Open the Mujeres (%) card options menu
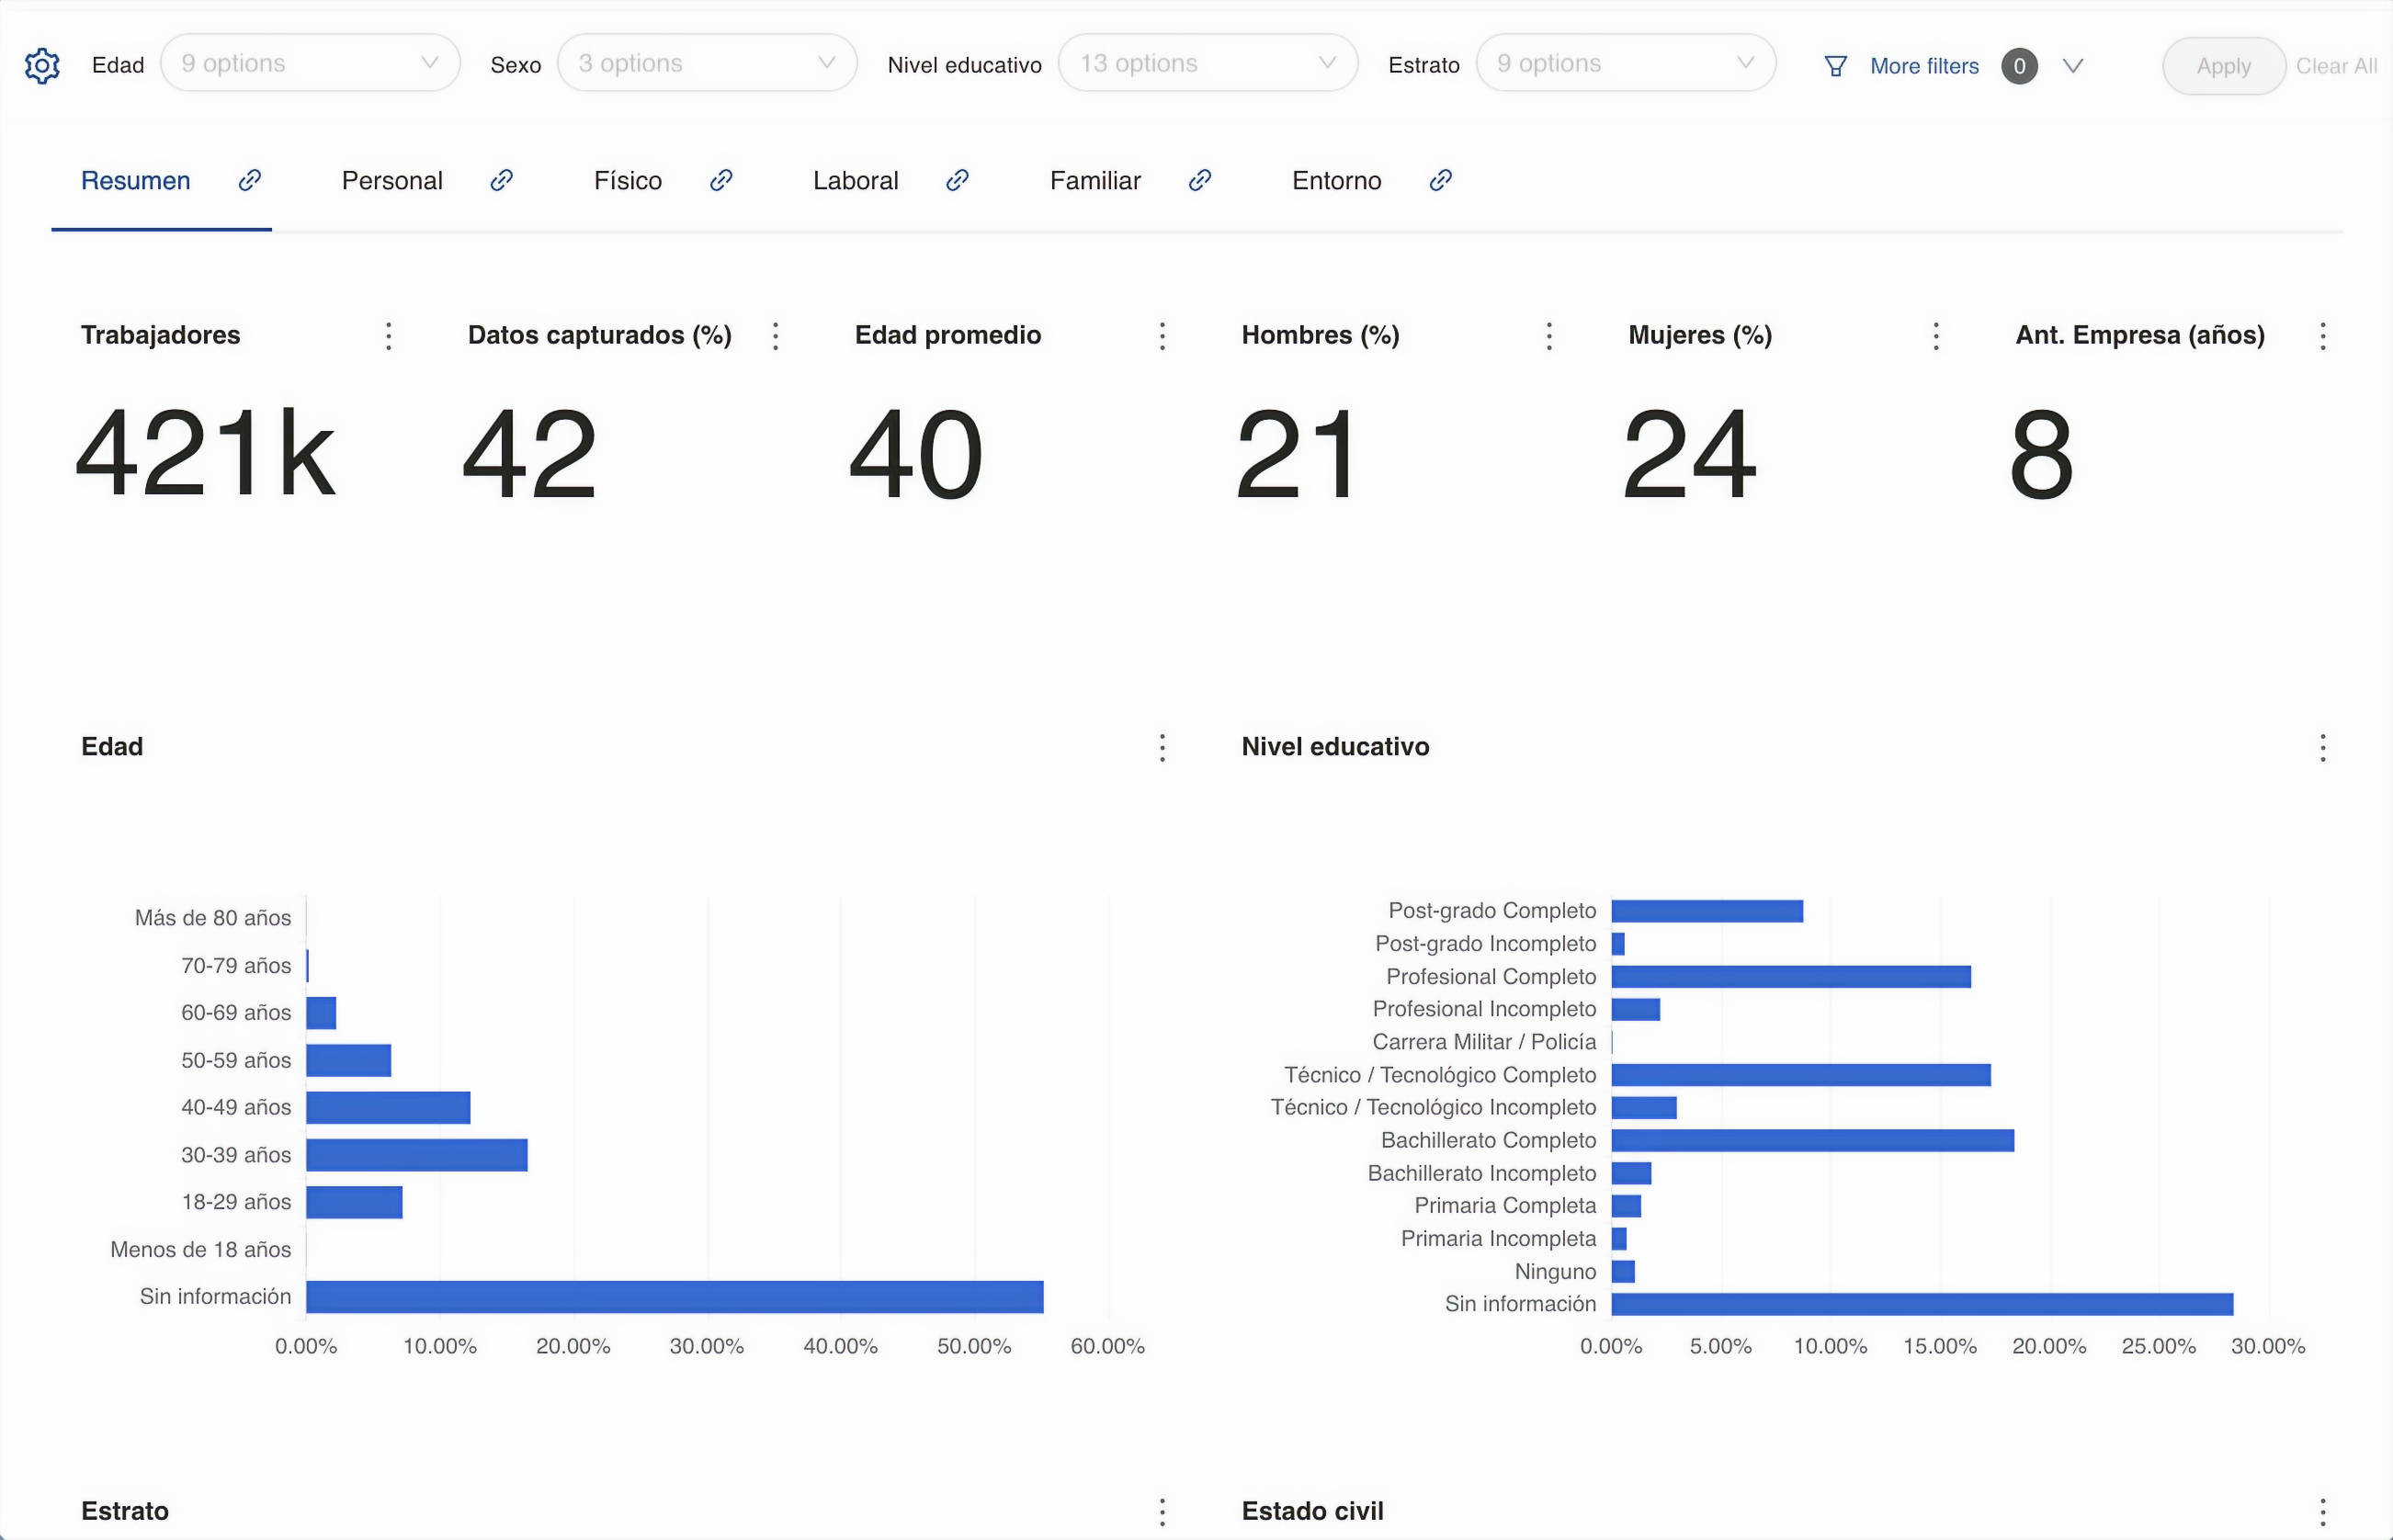 pos(1936,336)
